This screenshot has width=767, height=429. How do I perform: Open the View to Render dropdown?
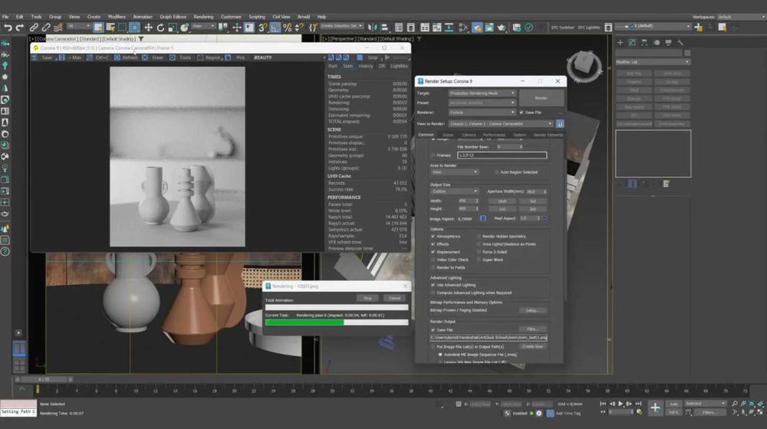(x=501, y=124)
